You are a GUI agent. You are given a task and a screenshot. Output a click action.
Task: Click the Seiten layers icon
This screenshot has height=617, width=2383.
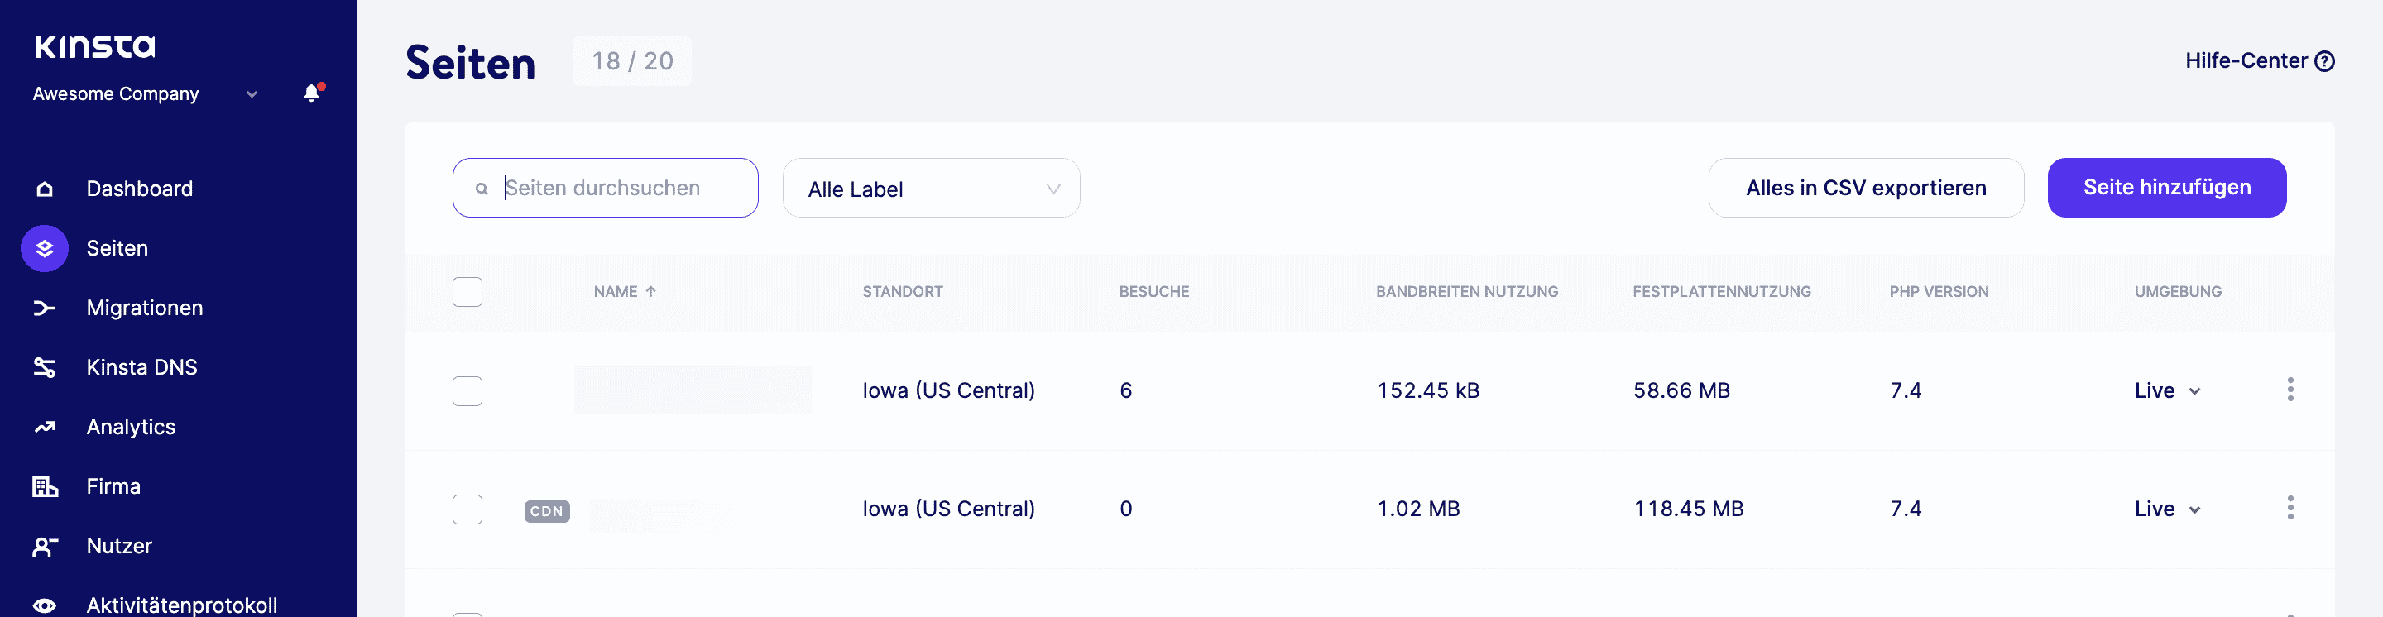click(45, 248)
